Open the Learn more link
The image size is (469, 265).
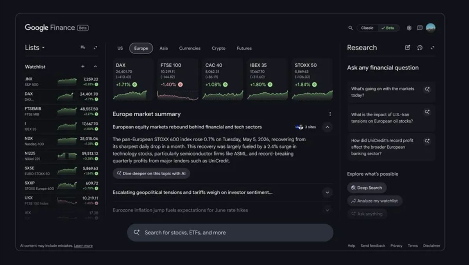click(x=83, y=246)
